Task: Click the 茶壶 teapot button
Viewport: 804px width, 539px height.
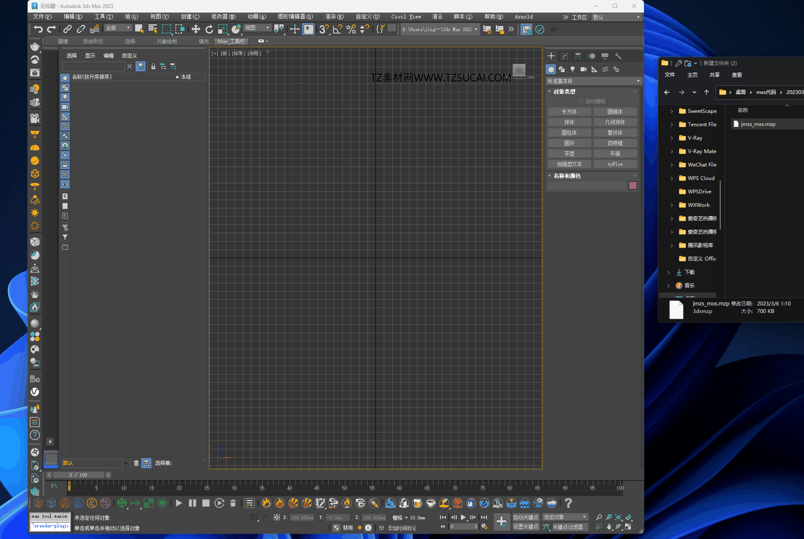Action: pyautogui.click(x=569, y=154)
